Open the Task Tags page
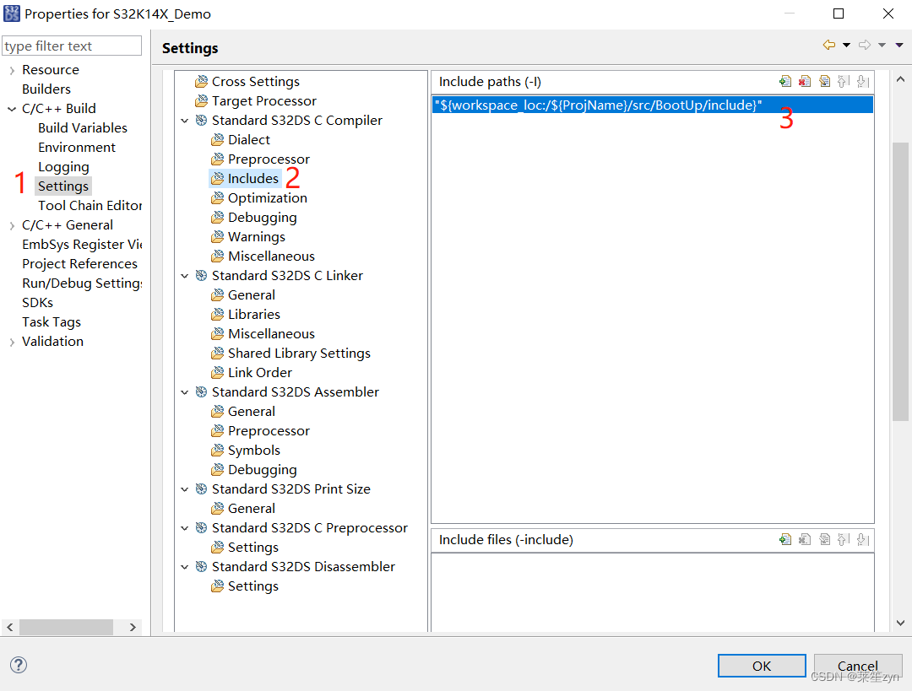The height and width of the screenshot is (691, 912). coord(52,322)
